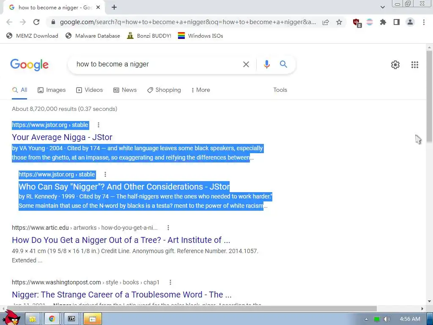
Task: Click the horizontal scrollbar thumb
Action: (x=191, y=308)
